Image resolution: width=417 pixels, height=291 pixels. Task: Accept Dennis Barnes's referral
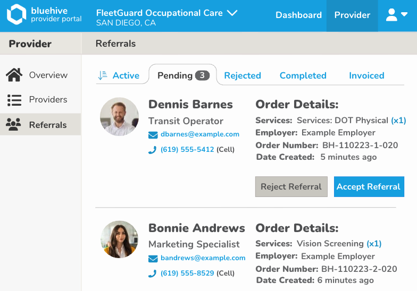pos(368,187)
